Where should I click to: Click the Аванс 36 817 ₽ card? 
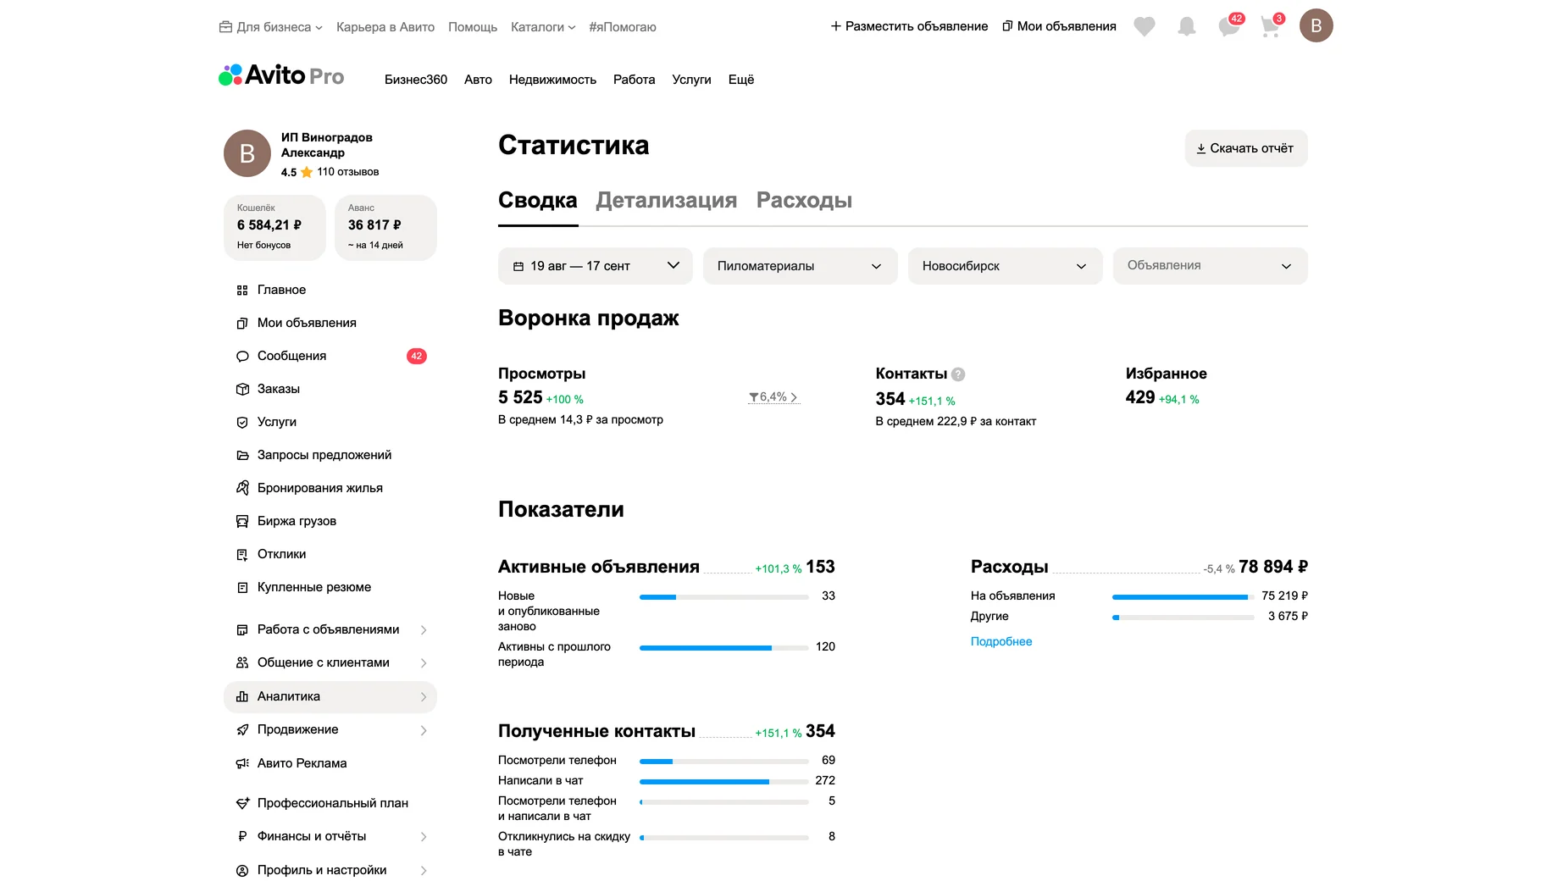pos(385,227)
